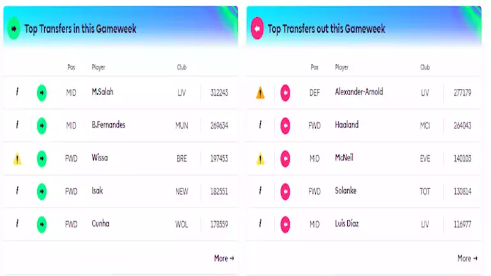Open More link under Top Transfers in
The width and height of the screenshot is (491, 276).
(224, 258)
